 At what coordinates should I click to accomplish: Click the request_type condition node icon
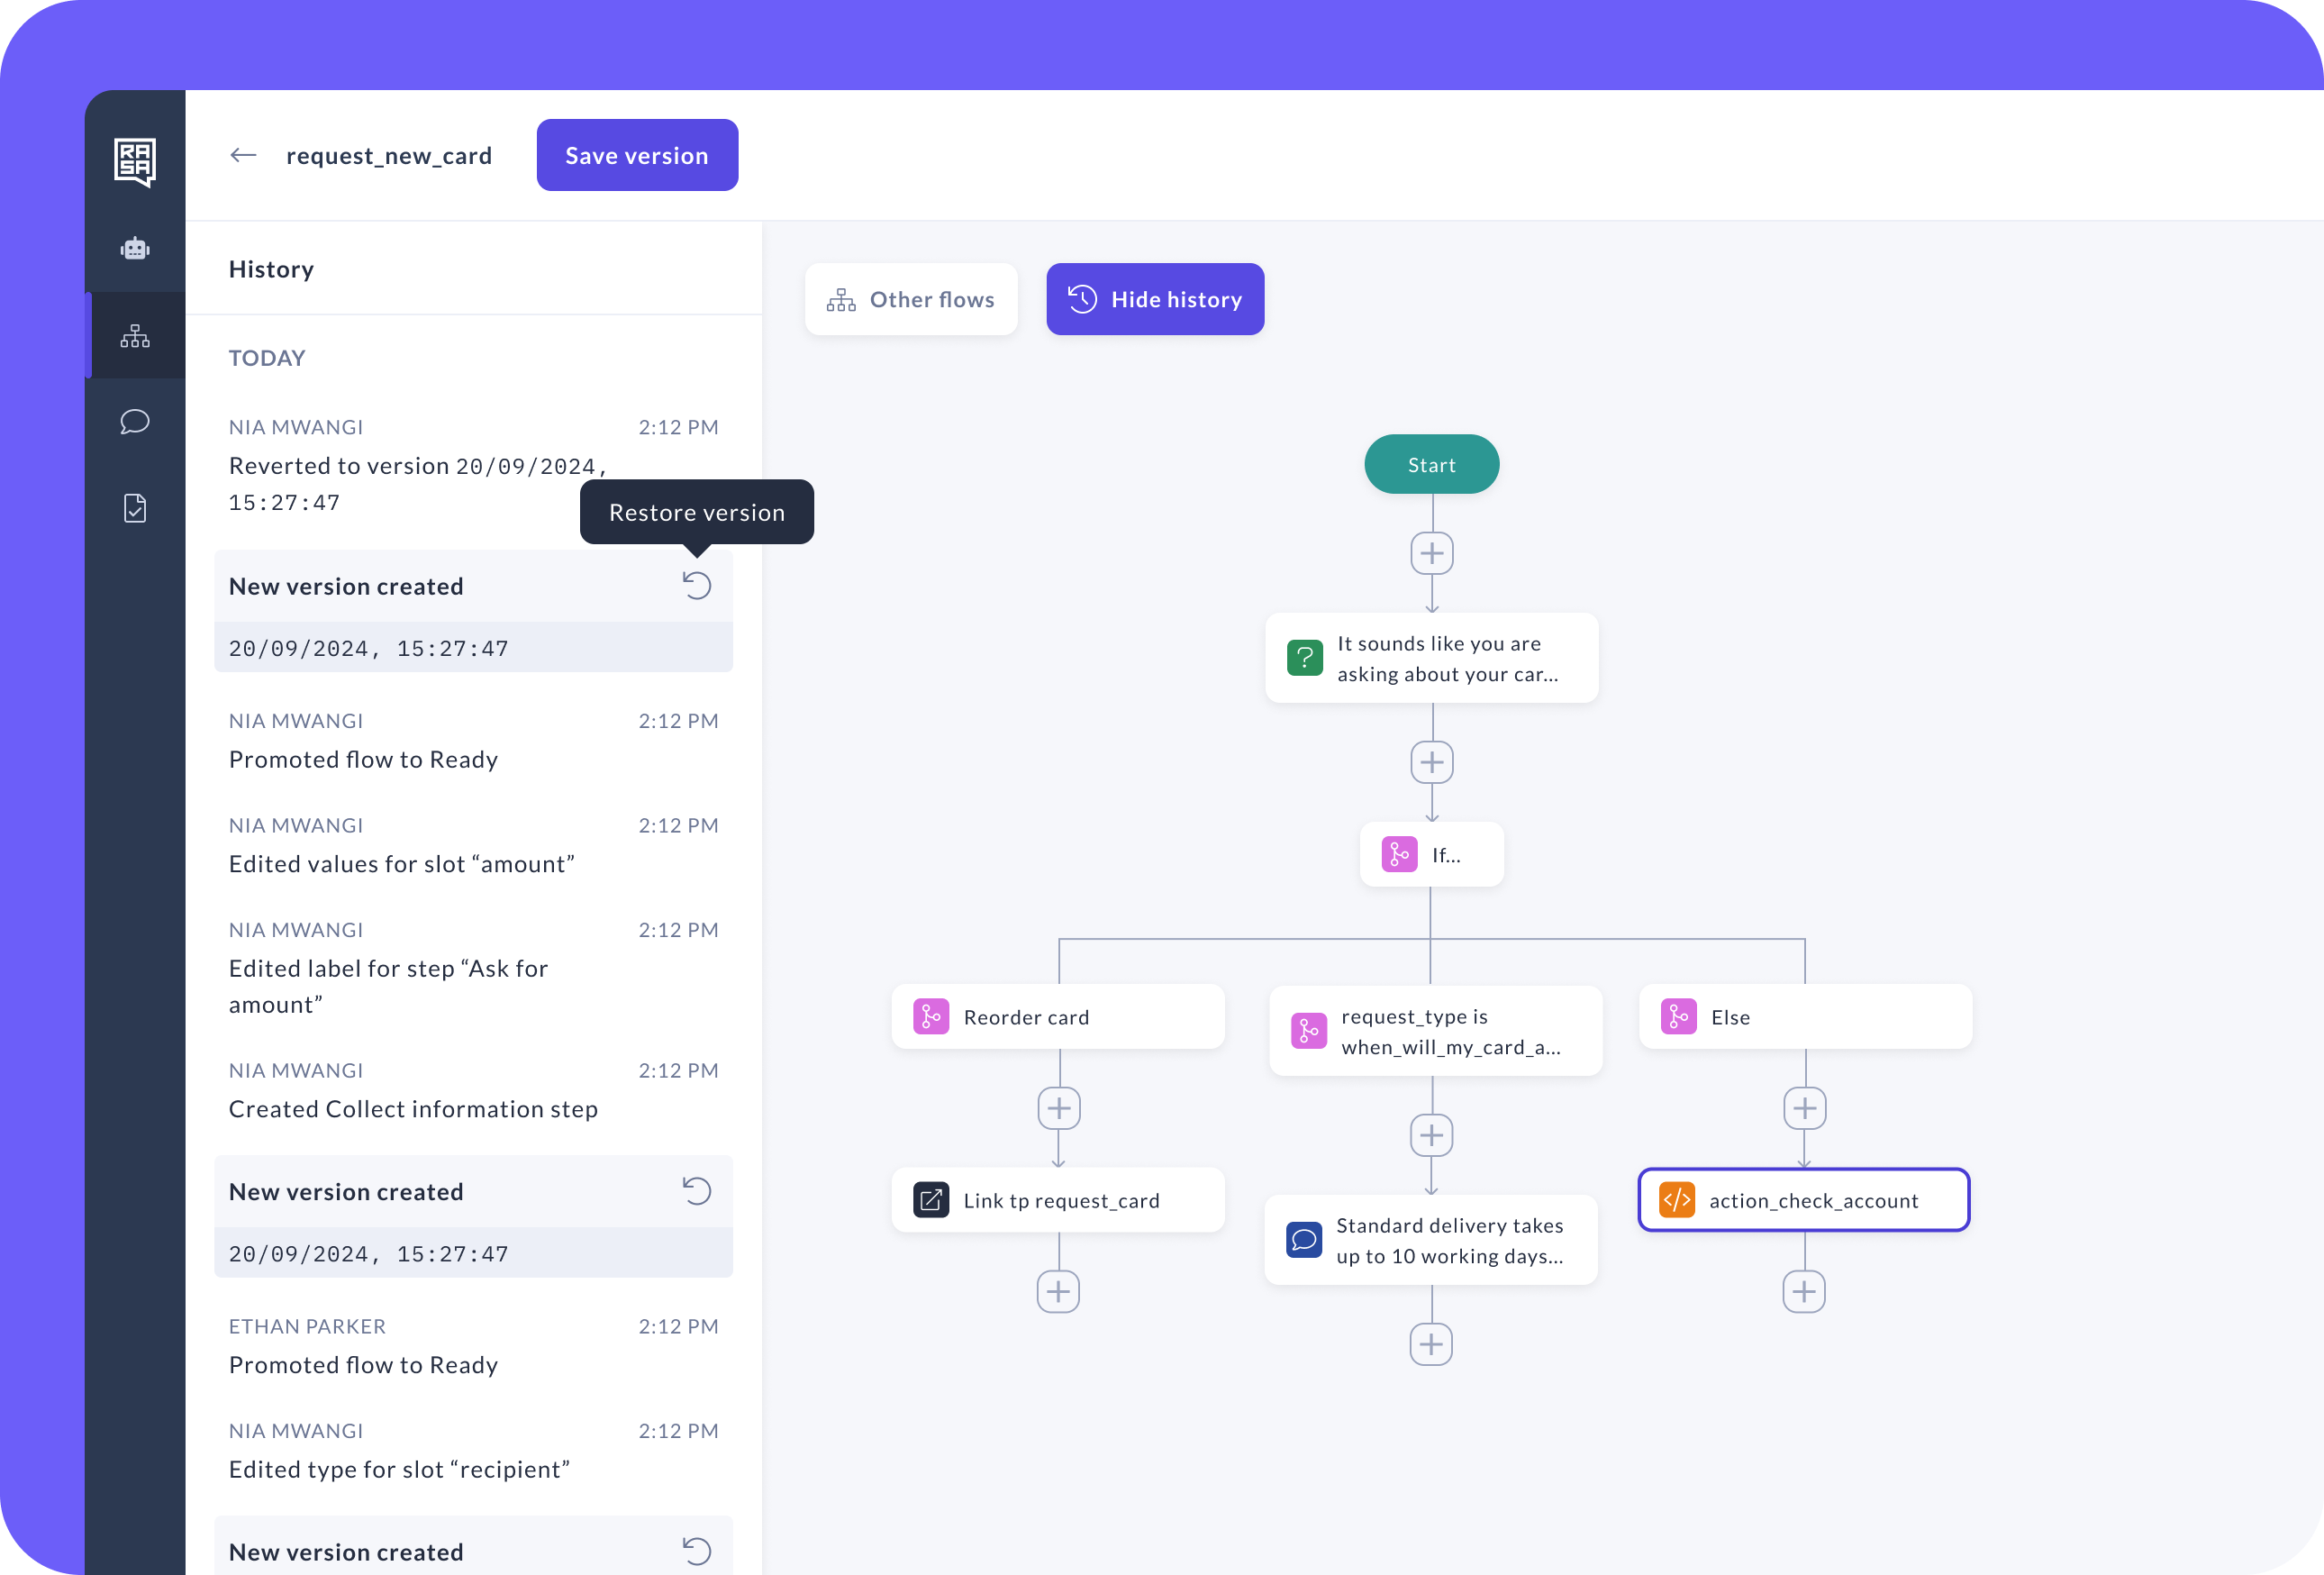tap(1309, 1028)
